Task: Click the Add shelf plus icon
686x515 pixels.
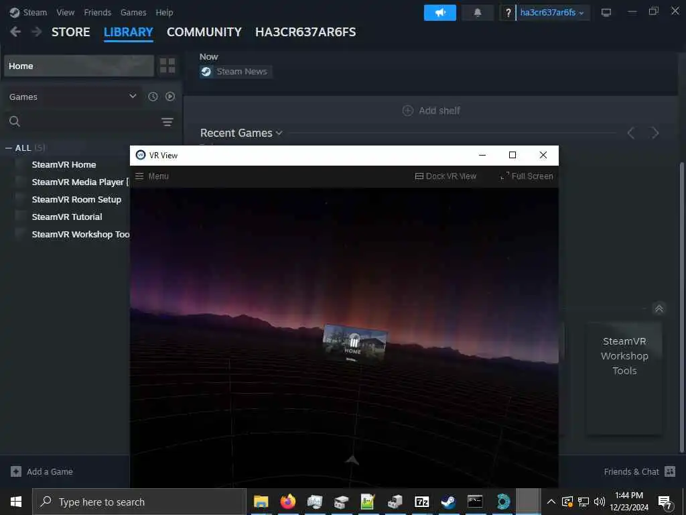Action: tap(407, 111)
